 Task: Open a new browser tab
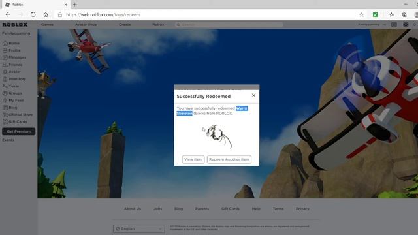pos(75,5)
